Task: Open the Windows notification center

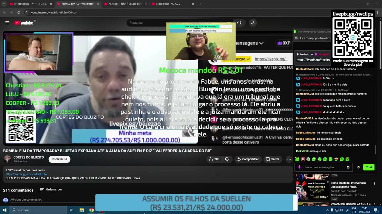Action: tap(376, 210)
